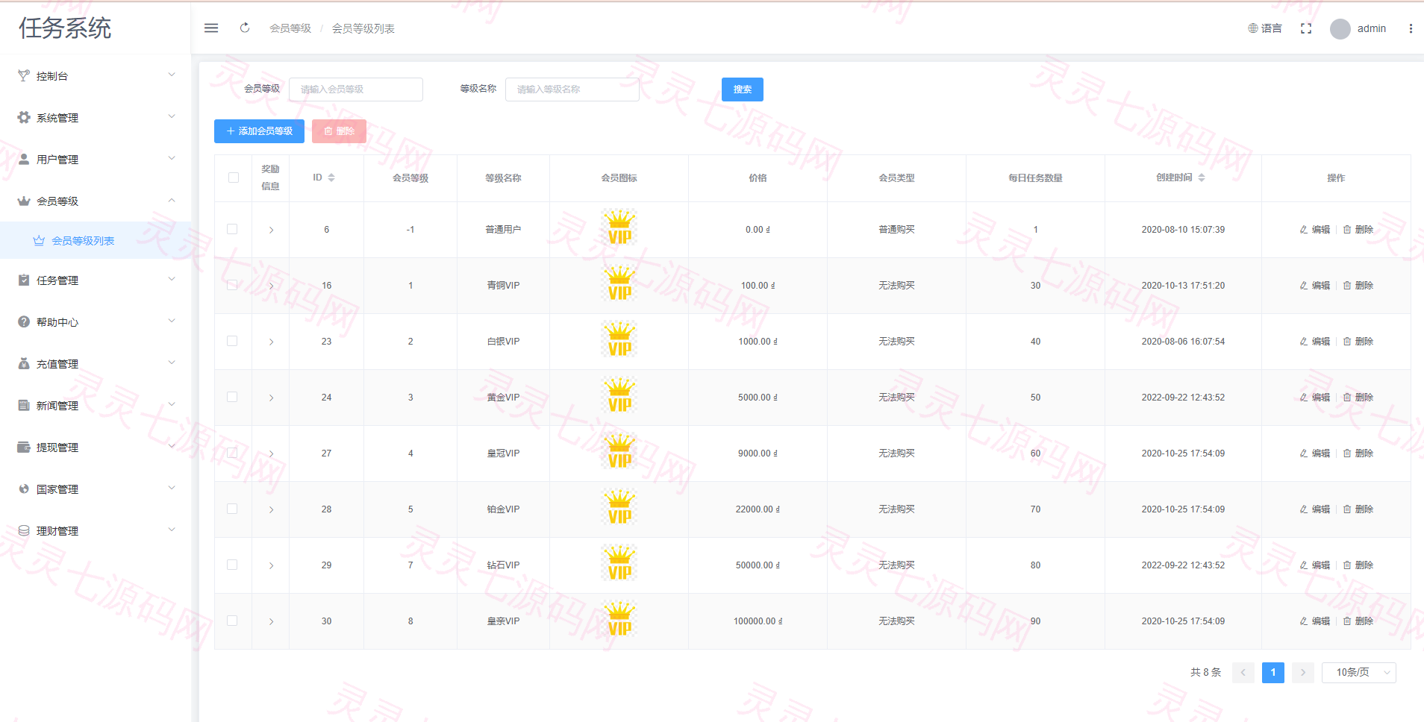The height and width of the screenshot is (722, 1424).
Task: Click the page refresh icon
Action: tap(245, 28)
